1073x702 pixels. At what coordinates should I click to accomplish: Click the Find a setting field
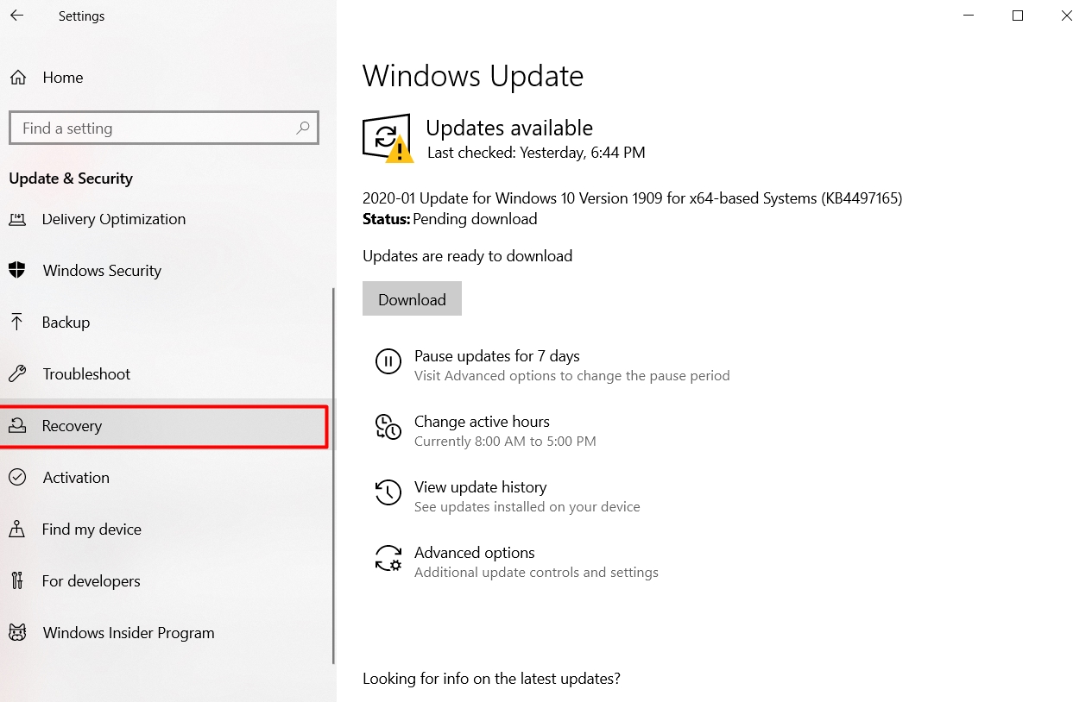(x=155, y=128)
